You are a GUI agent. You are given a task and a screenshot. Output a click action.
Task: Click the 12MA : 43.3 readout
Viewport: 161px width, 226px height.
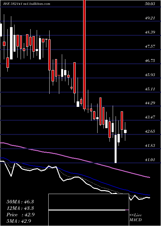20,208
